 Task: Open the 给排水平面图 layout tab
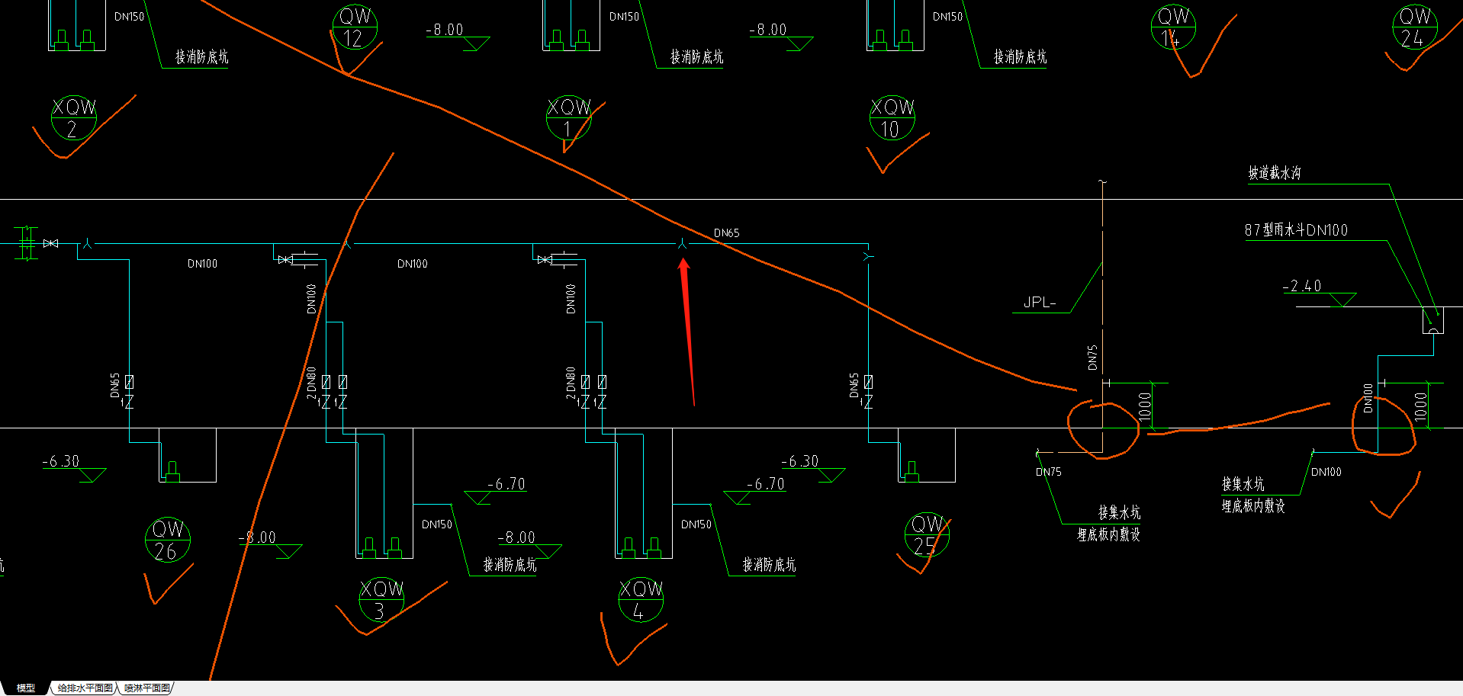(x=85, y=688)
